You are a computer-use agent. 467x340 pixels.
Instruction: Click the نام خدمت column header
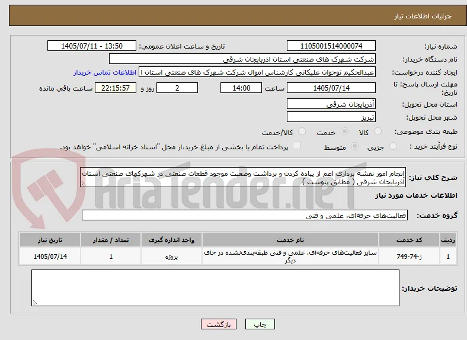click(x=290, y=240)
